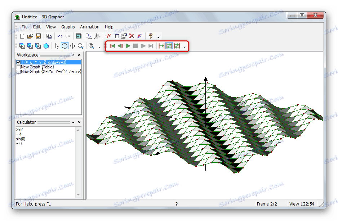
Task: Stop the animation with the square button
Action: point(135,46)
